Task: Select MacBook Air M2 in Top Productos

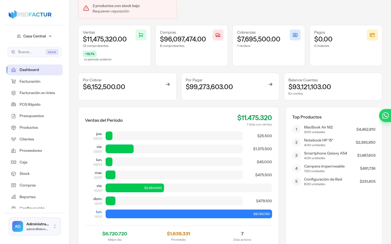Action: [334, 129]
